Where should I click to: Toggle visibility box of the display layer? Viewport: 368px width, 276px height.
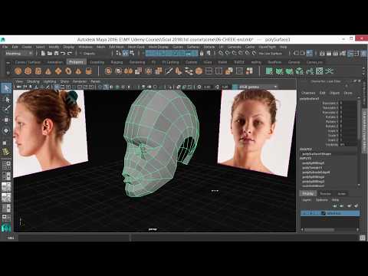tap(304, 213)
